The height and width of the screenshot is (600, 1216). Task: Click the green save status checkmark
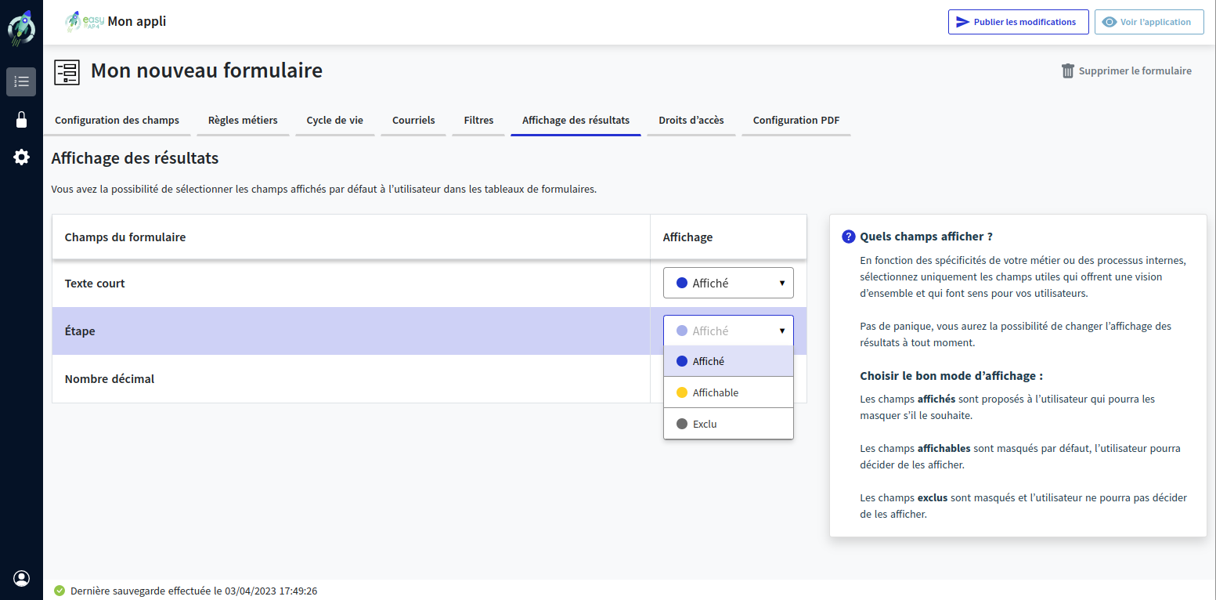click(x=60, y=591)
